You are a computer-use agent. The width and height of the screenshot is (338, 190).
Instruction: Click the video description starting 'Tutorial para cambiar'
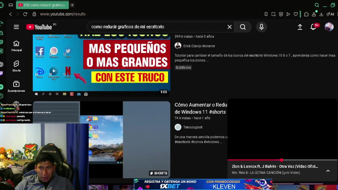(255, 58)
